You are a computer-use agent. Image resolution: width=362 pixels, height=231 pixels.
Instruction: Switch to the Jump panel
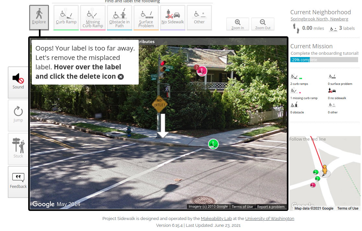(x=18, y=115)
